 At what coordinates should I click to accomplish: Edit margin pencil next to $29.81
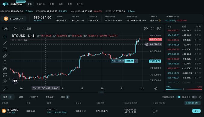[85, 111]
